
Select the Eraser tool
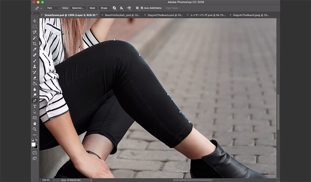(x=35, y=78)
